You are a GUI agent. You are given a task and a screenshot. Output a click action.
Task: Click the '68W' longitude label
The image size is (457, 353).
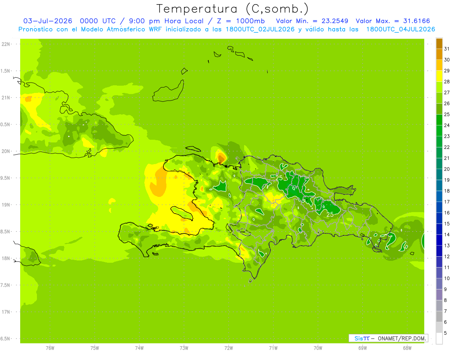pos(407,348)
